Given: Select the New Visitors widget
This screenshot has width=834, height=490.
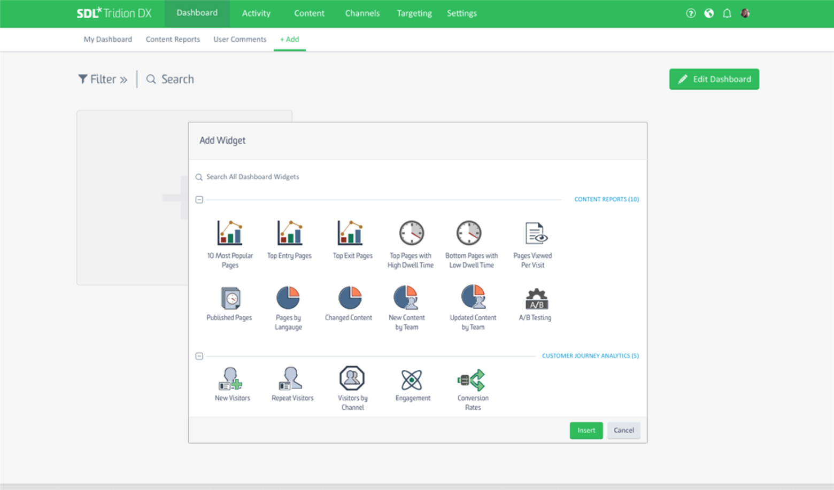Looking at the screenshot, I should click(233, 384).
